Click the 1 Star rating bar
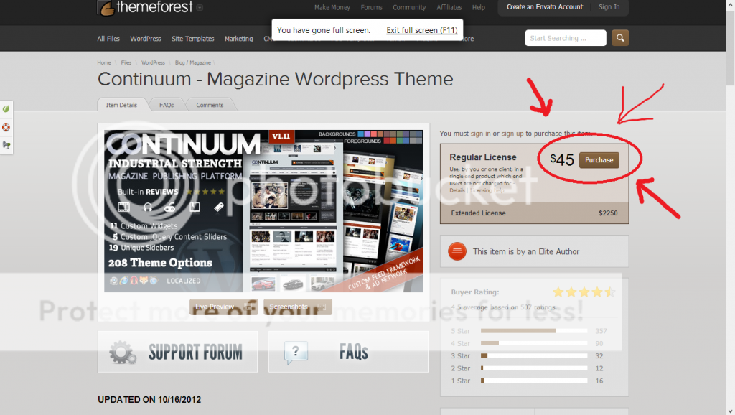 [534, 381]
